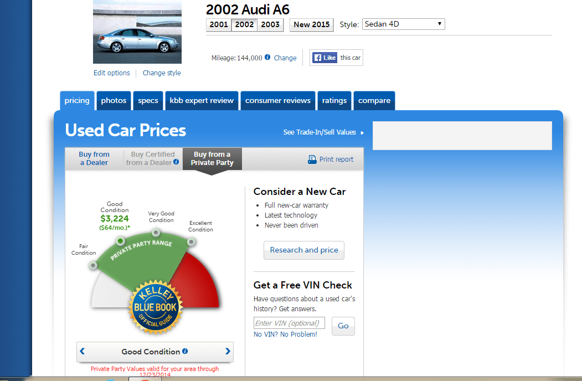Click Good Condition marker on the price gauge
Screen dimensions: 582x381
(x=120, y=241)
